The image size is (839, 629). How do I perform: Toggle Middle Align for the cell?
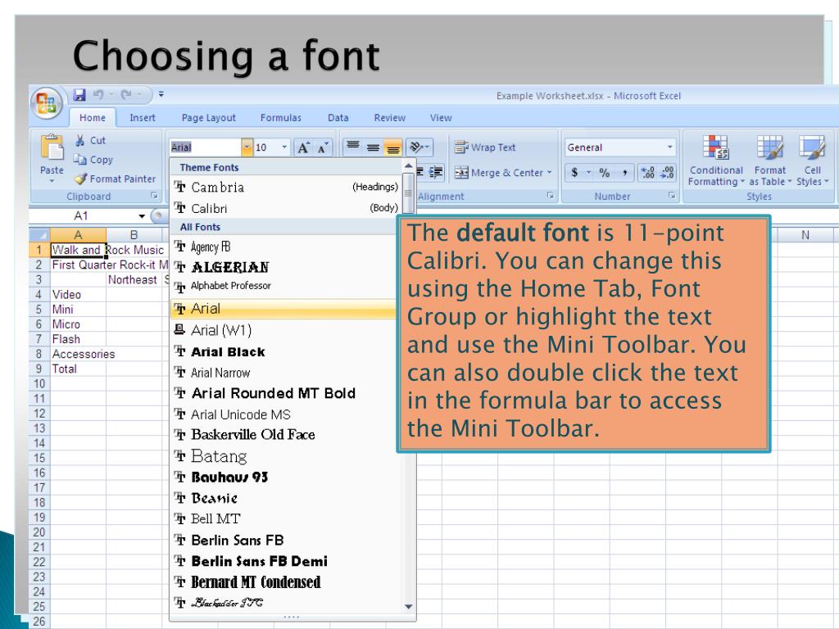373,147
